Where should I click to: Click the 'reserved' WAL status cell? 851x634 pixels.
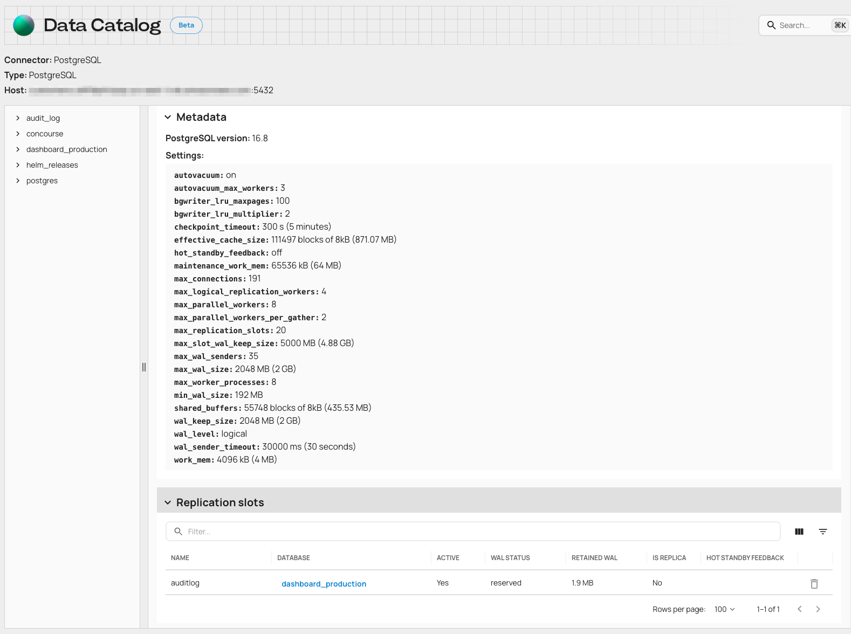(x=506, y=583)
